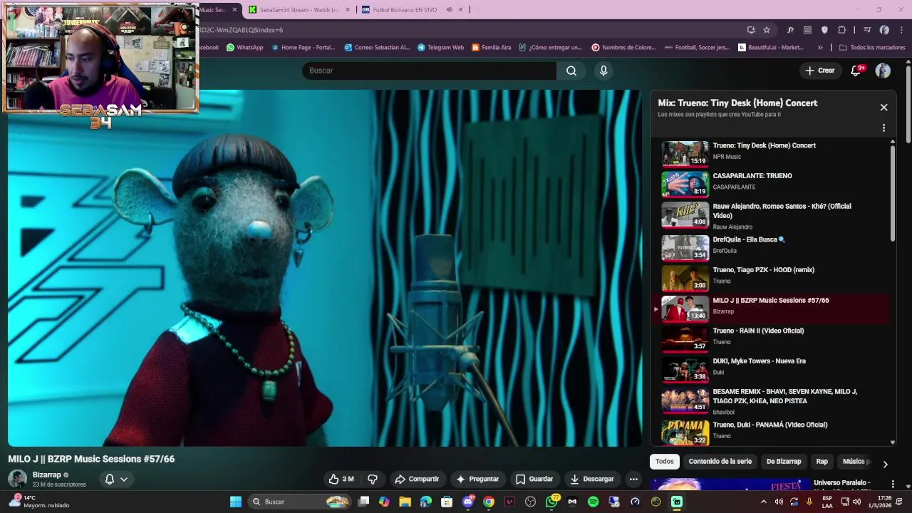Open Spotify in the taskbar

(x=593, y=502)
